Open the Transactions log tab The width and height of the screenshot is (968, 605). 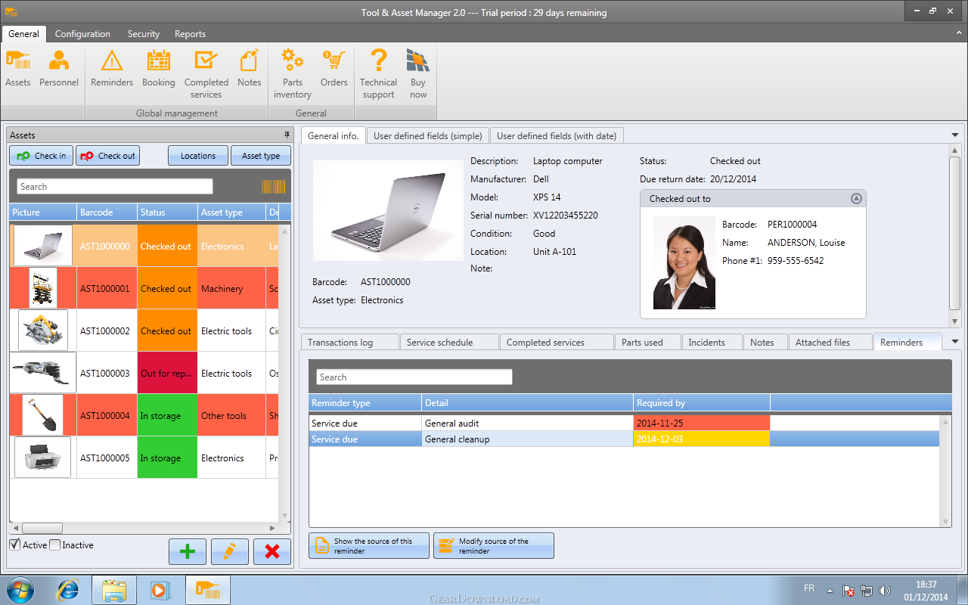point(350,342)
